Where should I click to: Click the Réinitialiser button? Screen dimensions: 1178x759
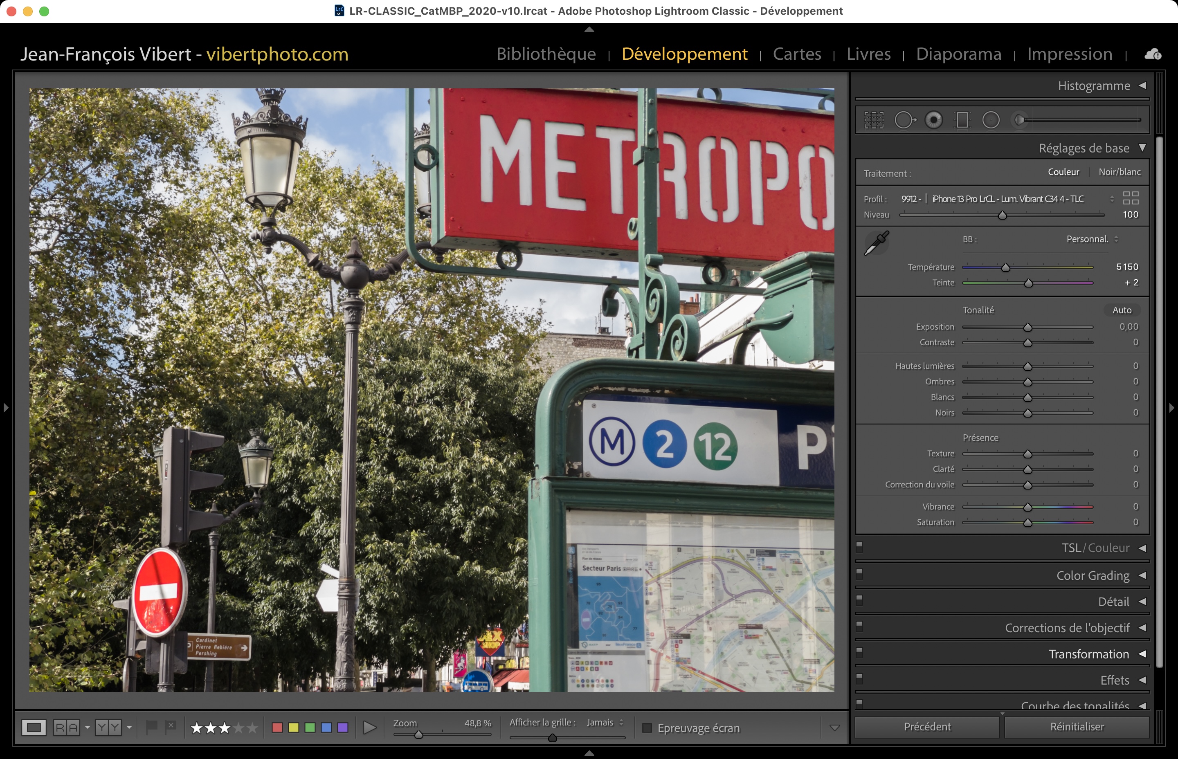(x=1077, y=727)
